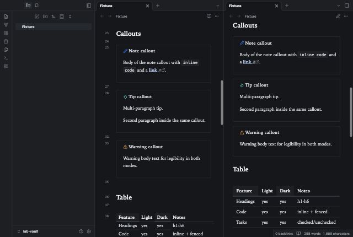353x237 pixels.
Task: Close the right pane Fixture tab
Action: coord(277,6)
